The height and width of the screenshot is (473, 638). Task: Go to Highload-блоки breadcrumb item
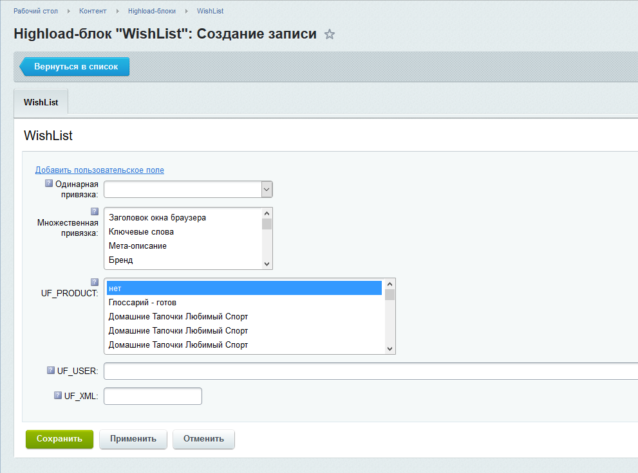click(x=151, y=12)
